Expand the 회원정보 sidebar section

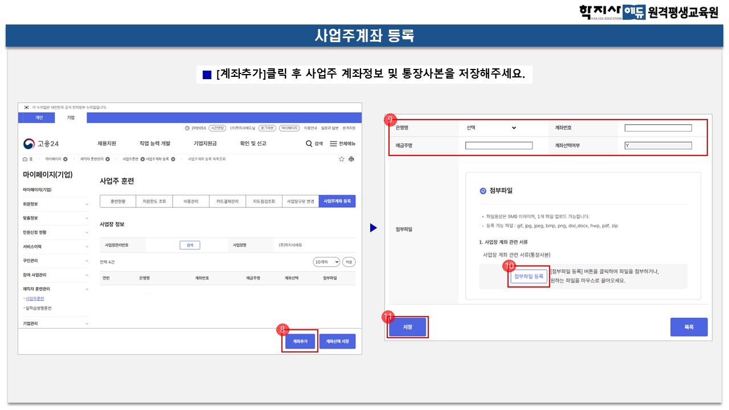[55, 204]
